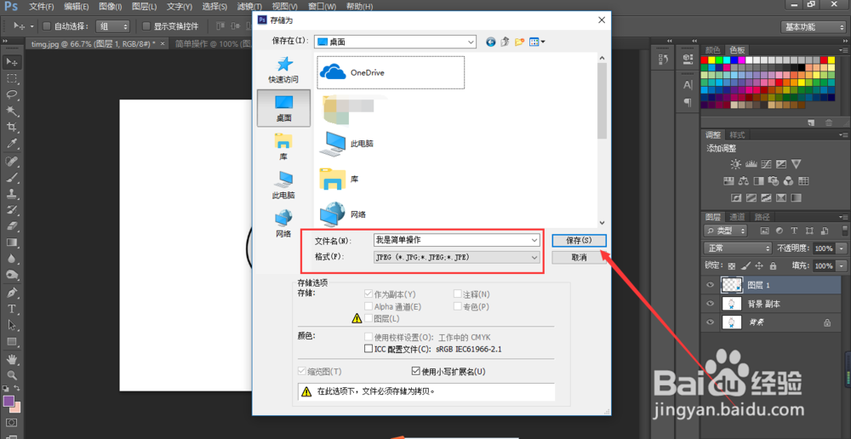
Task: Select the Gradient tool
Action: (x=12, y=242)
